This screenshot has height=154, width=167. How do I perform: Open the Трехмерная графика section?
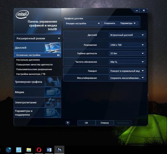click(38, 82)
